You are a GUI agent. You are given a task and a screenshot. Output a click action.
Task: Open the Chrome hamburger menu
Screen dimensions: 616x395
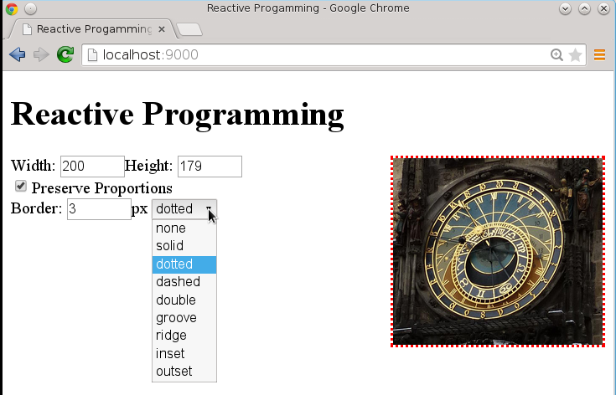[x=599, y=55]
